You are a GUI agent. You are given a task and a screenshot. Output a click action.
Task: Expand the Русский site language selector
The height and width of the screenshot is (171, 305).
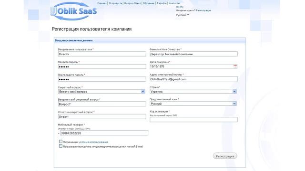[183, 15]
